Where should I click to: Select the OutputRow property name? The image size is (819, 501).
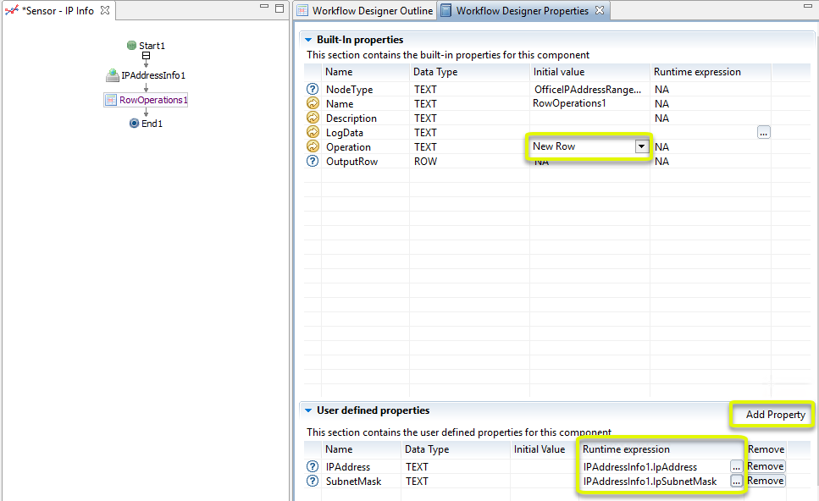351,162
